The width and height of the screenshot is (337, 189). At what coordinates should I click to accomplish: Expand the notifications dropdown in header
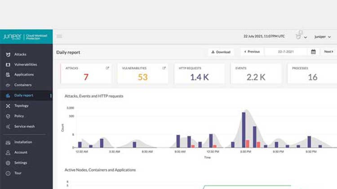tap(301, 36)
